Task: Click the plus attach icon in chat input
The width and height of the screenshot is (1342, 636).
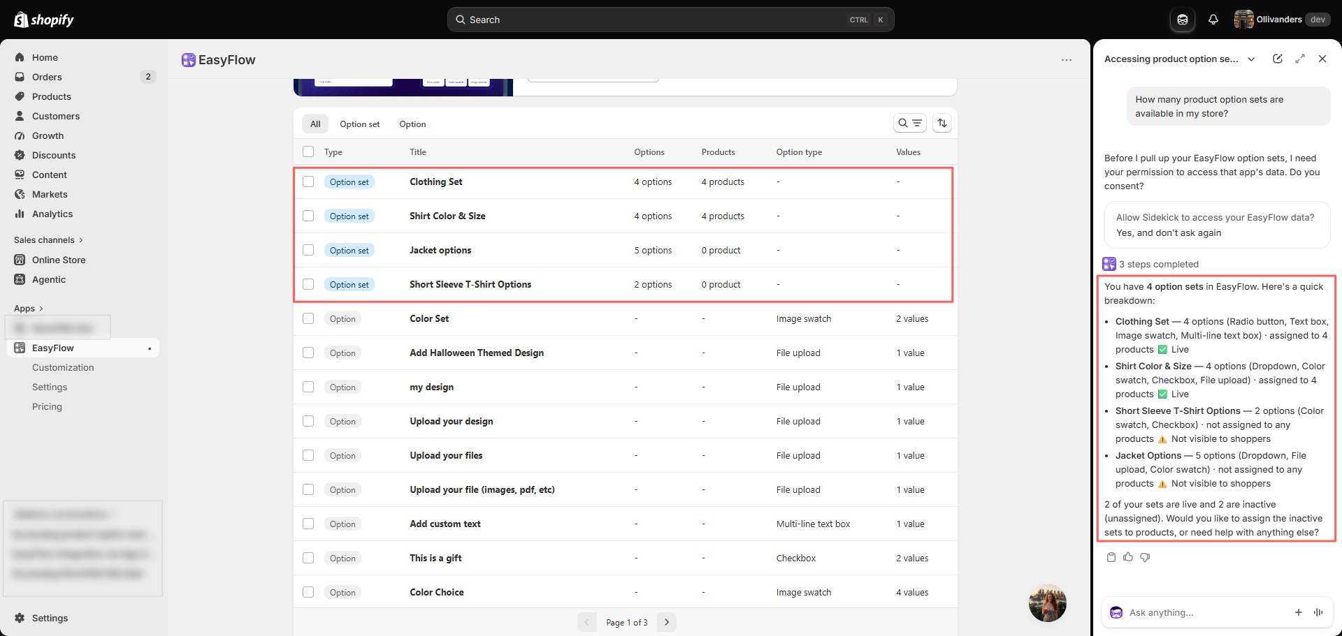Action: pos(1299,612)
